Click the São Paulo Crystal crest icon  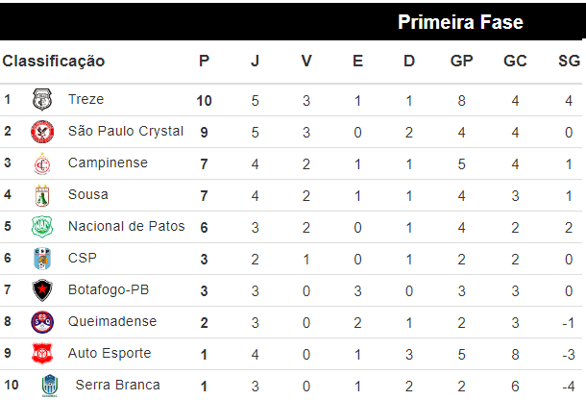pyautogui.click(x=40, y=131)
